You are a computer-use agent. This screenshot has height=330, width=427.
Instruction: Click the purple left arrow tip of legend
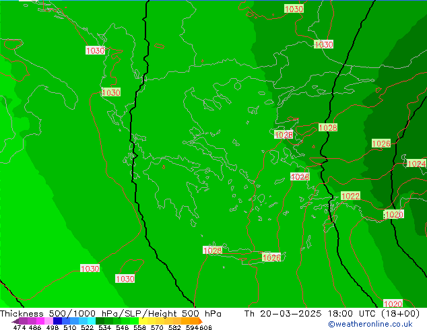coord(15,321)
